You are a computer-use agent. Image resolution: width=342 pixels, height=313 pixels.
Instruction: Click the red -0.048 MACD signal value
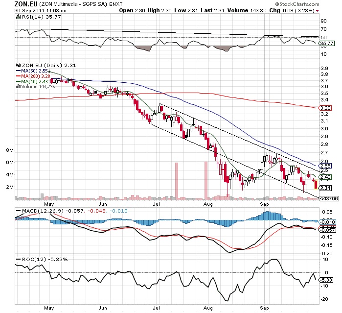[96, 211]
